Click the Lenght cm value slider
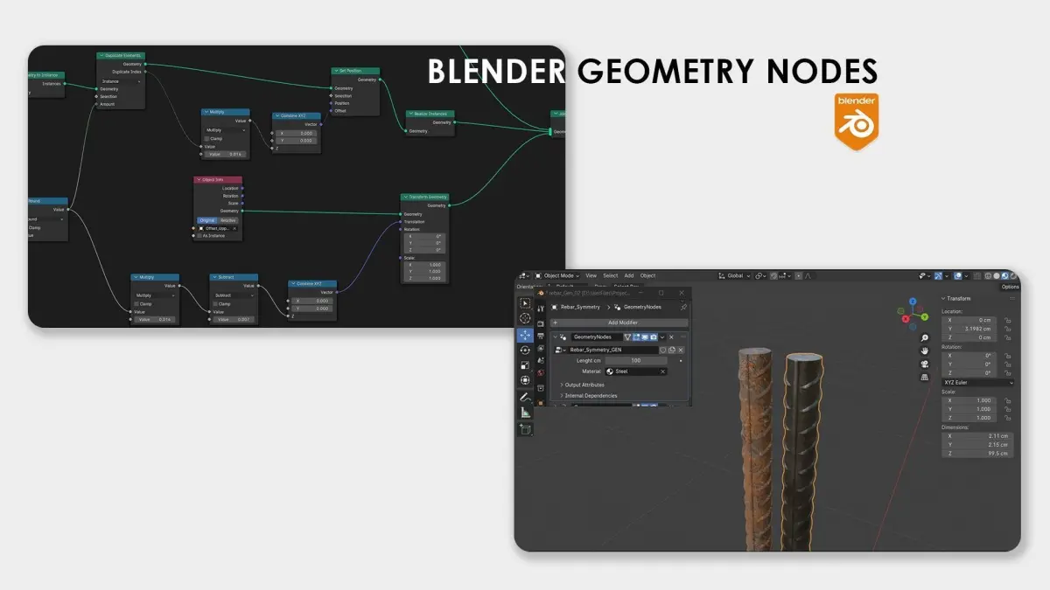The height and width of the screenshot is (590, 1050). pyautogui.click(x=636, y=360)
